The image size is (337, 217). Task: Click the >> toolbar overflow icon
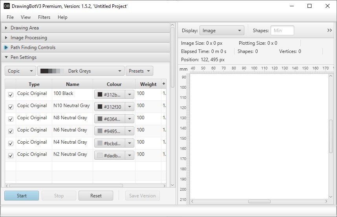pyautogui.click(x=330, y=30)
